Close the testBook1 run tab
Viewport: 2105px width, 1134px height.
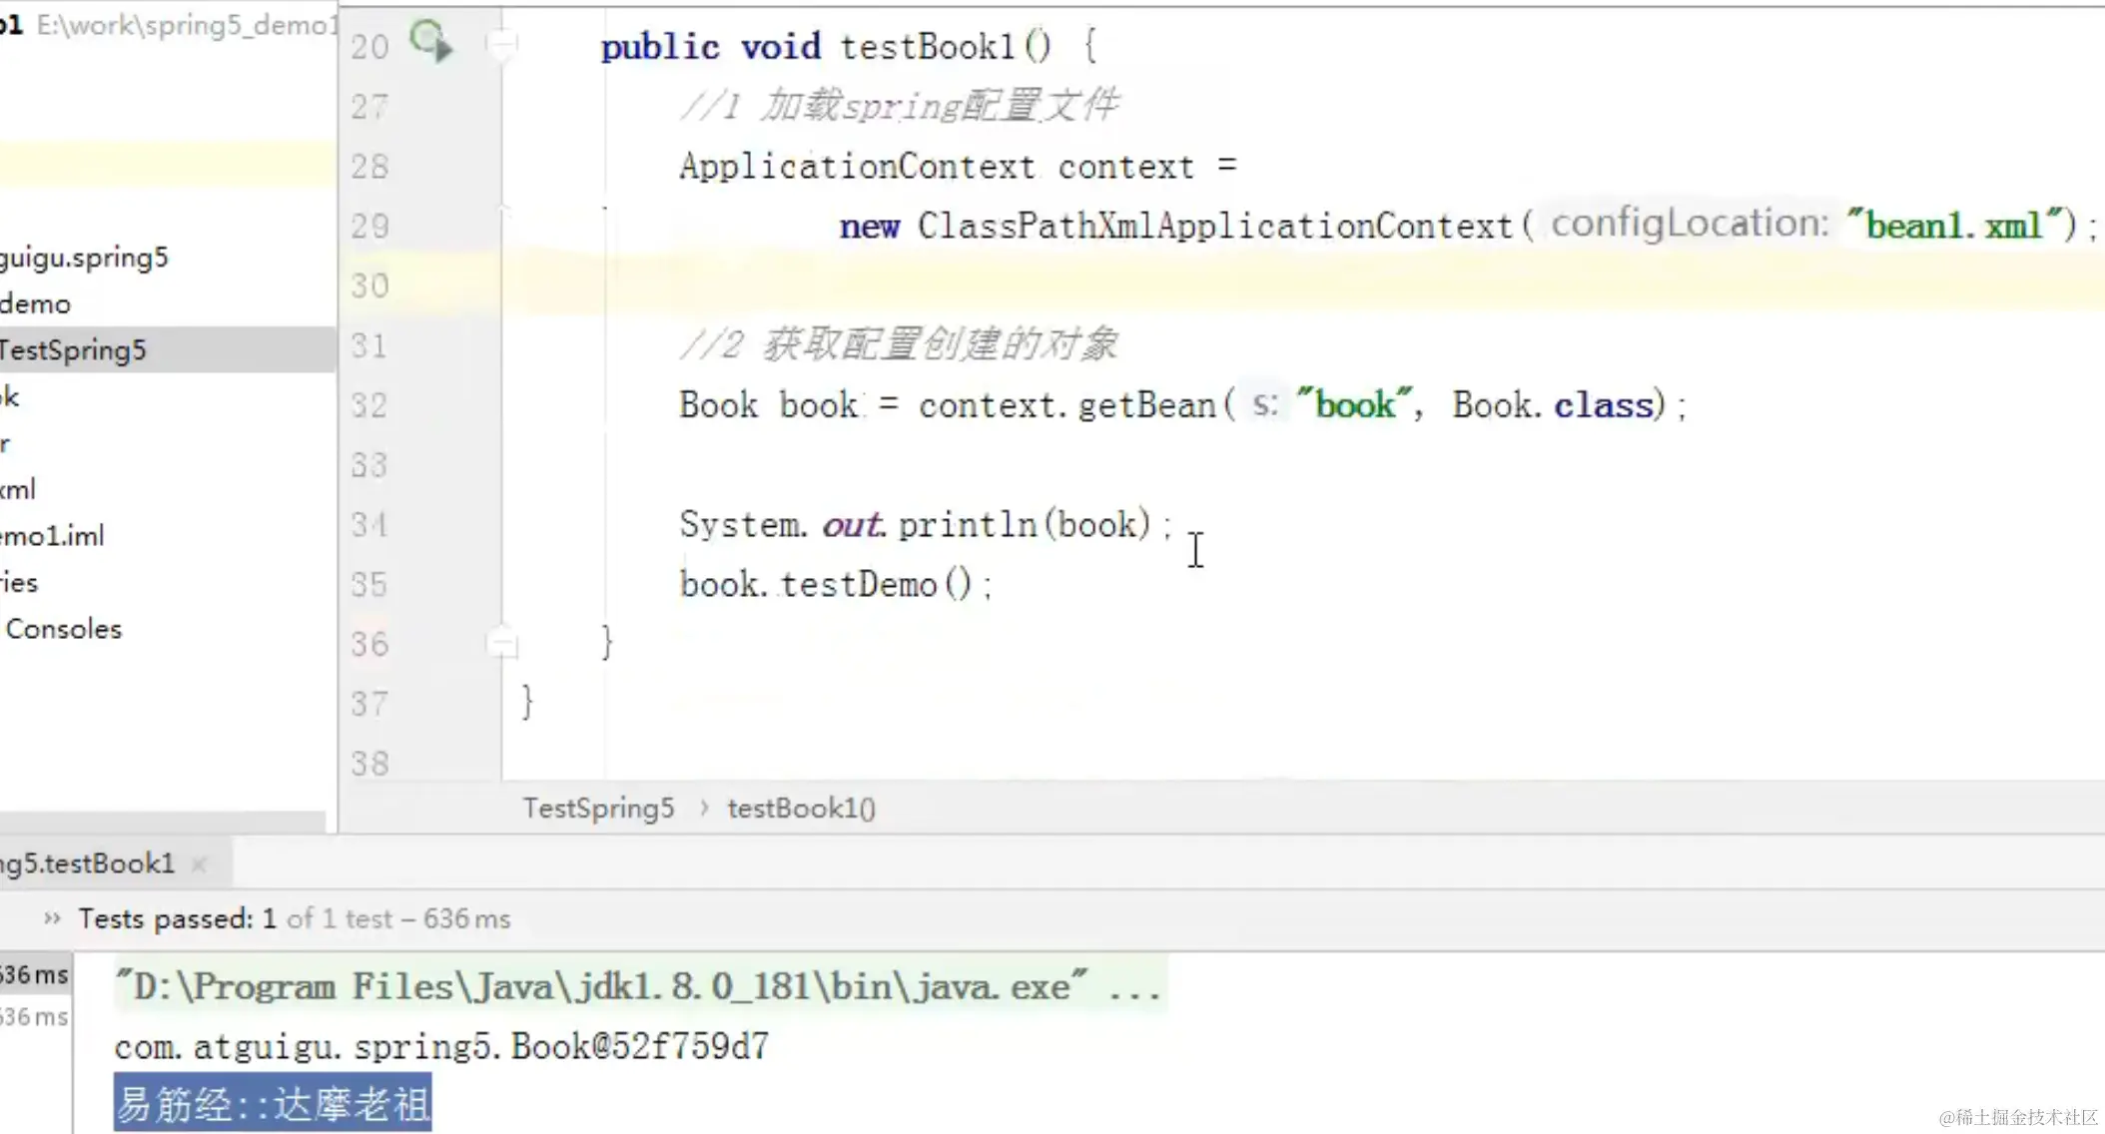(x=199, y=864)
